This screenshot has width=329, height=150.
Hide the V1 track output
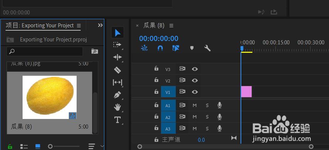pos(195,92)
